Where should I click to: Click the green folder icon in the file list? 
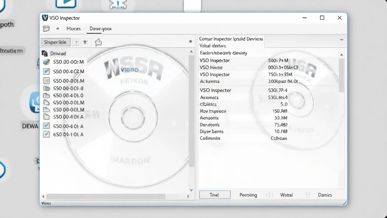coord(46,88)
